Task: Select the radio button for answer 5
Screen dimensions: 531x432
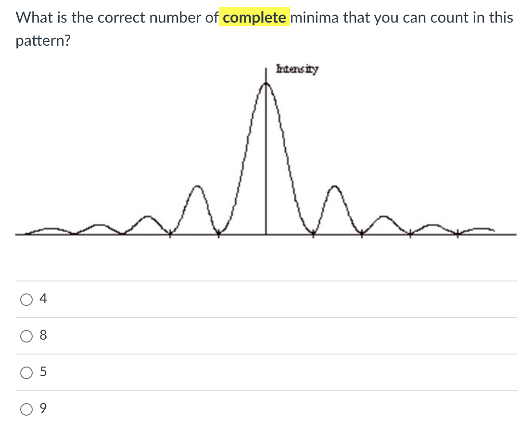Action: click(x=26, y=372)
